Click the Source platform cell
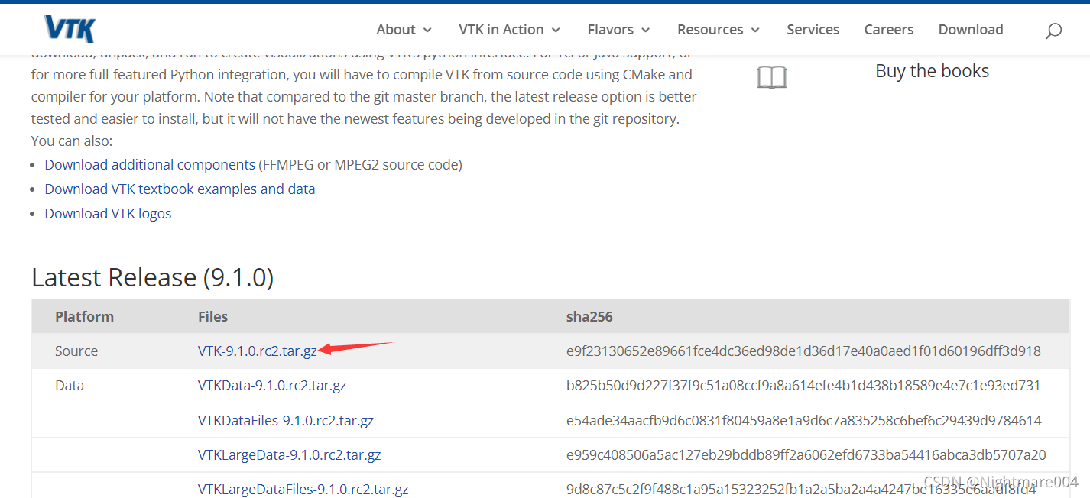1090x498 pixels. click(x=76, y=351)
